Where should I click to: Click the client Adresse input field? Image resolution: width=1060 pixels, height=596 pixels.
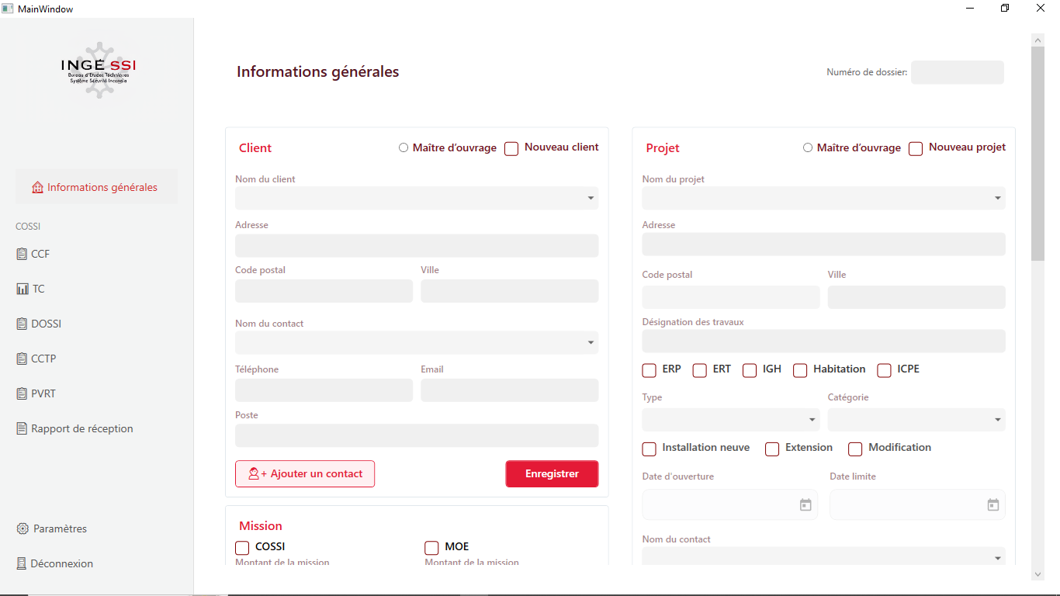[417, 245]
